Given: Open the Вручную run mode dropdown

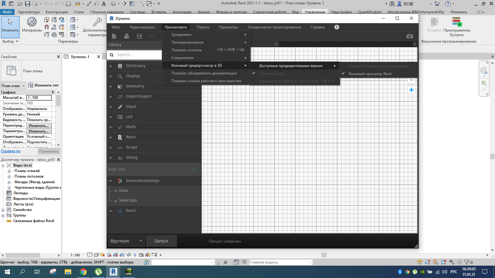Looking at the screenshot, I should (126, 241).
